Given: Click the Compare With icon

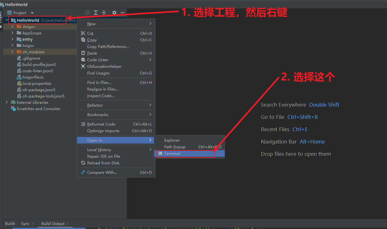Looking at the screenshot, I should 83,172.
